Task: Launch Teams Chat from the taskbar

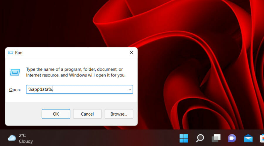Action: pos(232,138)
